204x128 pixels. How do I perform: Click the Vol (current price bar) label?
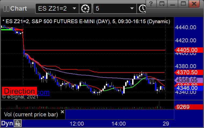[31, 114]
